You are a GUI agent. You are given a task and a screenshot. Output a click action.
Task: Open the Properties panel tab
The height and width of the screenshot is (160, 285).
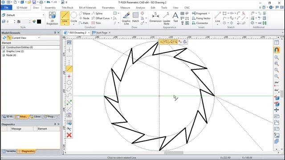click(x=49, y=116)
